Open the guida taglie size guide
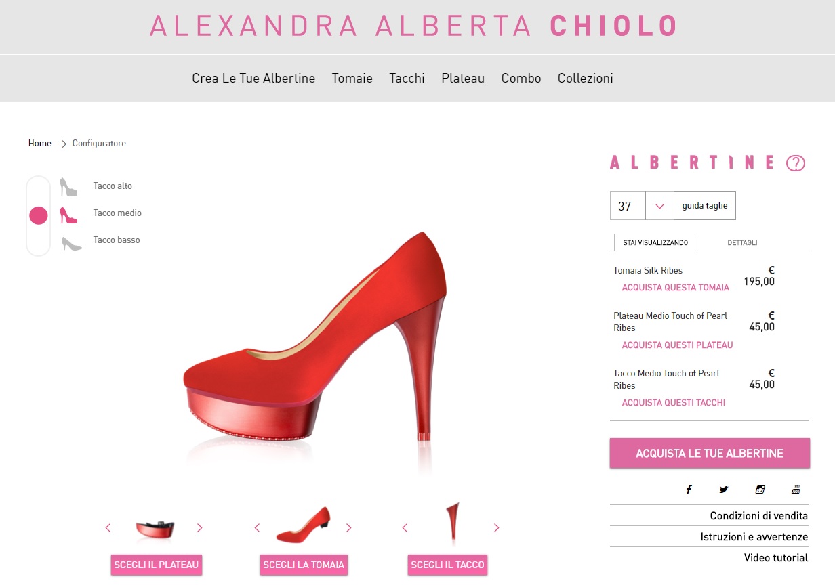Screen dimensions: 835x585 pyautogui.click(x=705, y=206)
